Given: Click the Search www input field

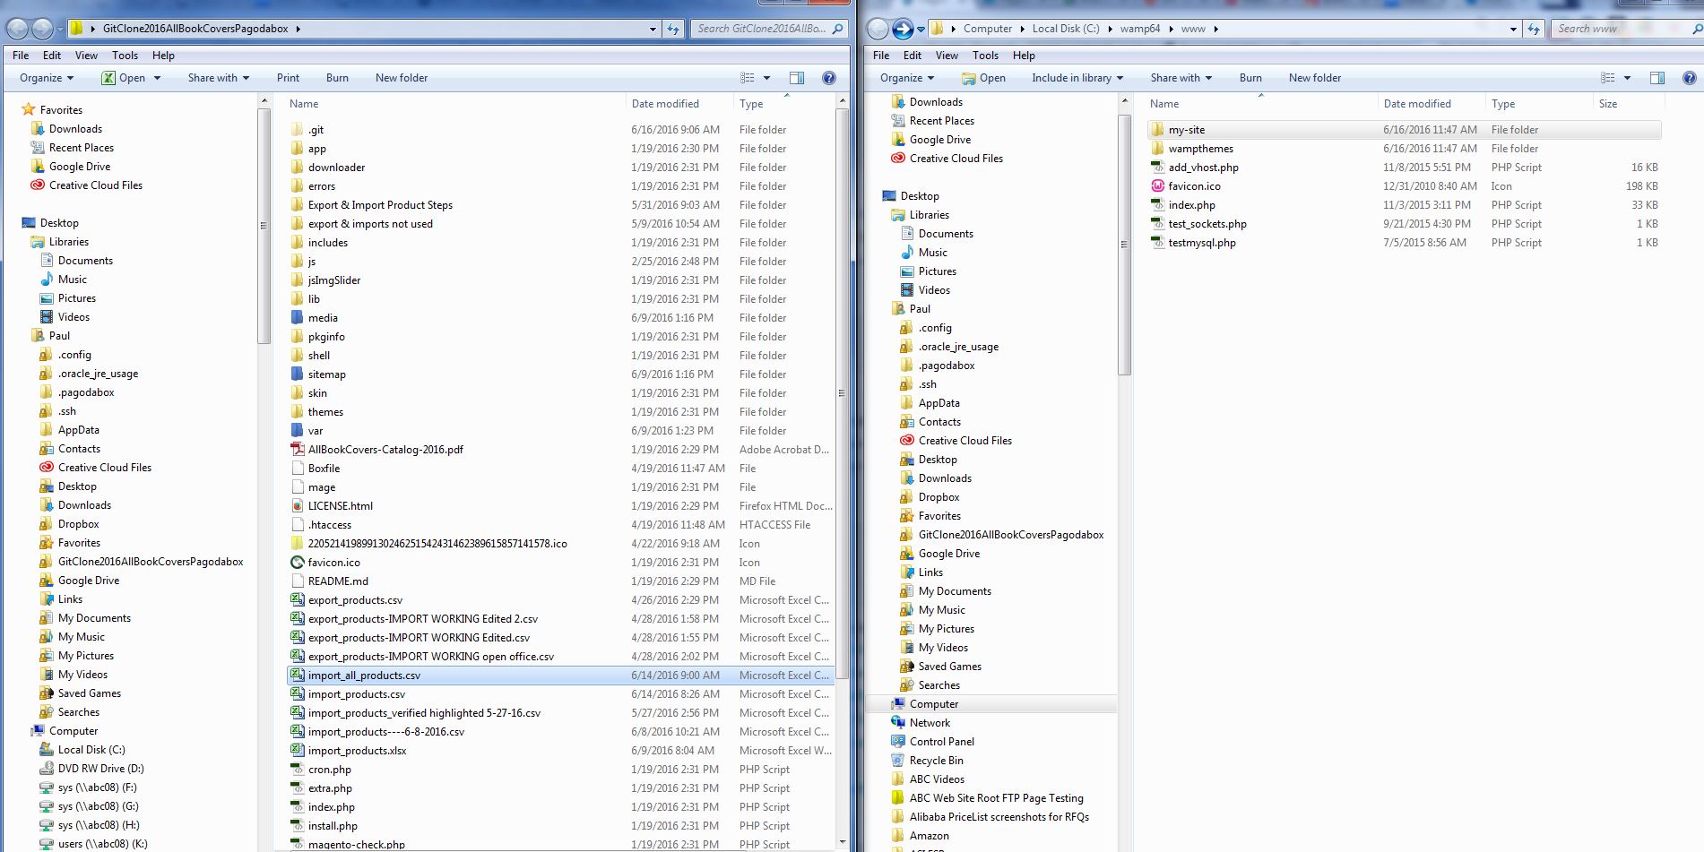Looking at the screenshot, I should [x=1618, y=29].
